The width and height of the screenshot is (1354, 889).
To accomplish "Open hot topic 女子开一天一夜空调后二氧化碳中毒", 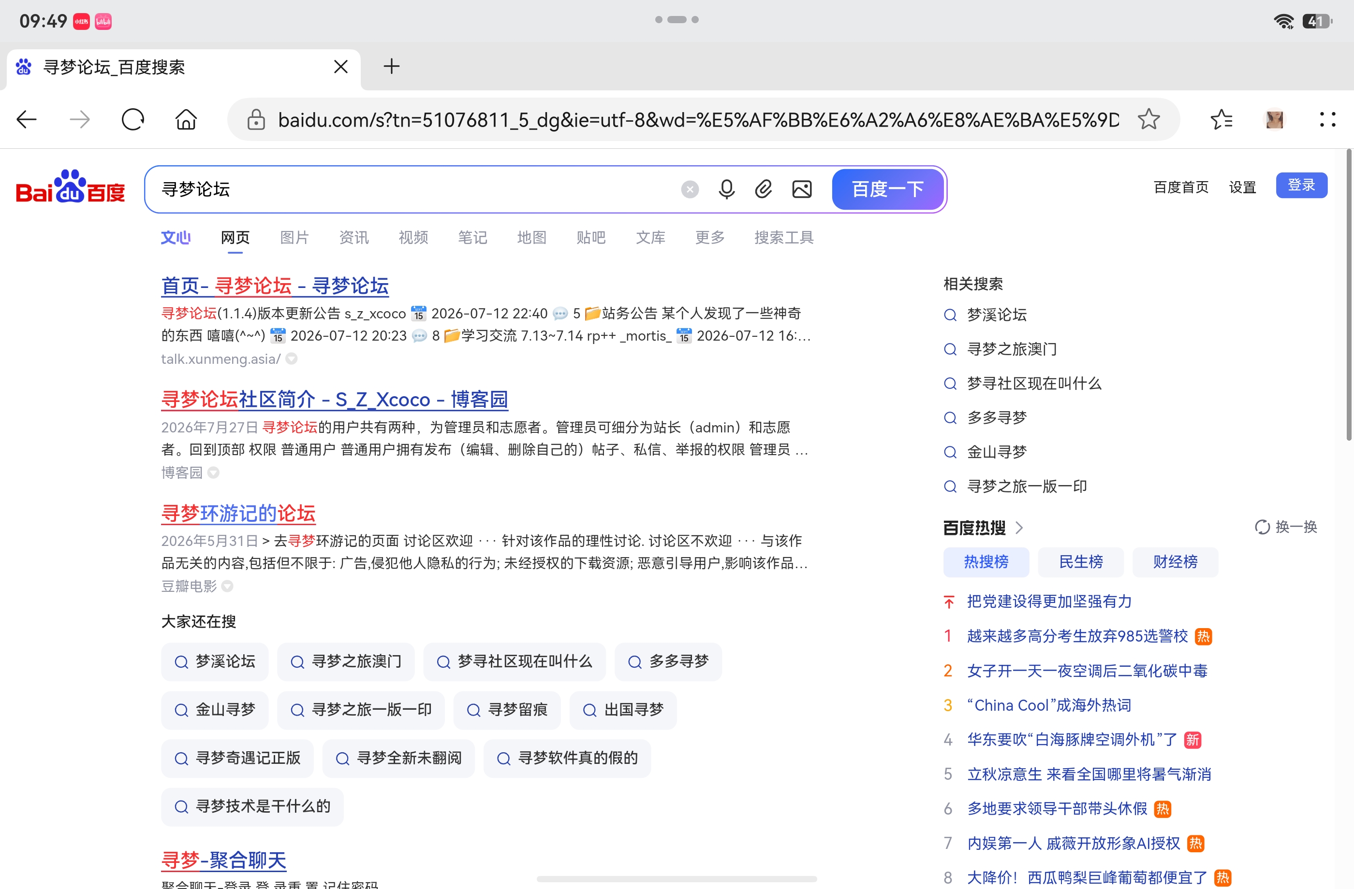I will click(1087, 671).
